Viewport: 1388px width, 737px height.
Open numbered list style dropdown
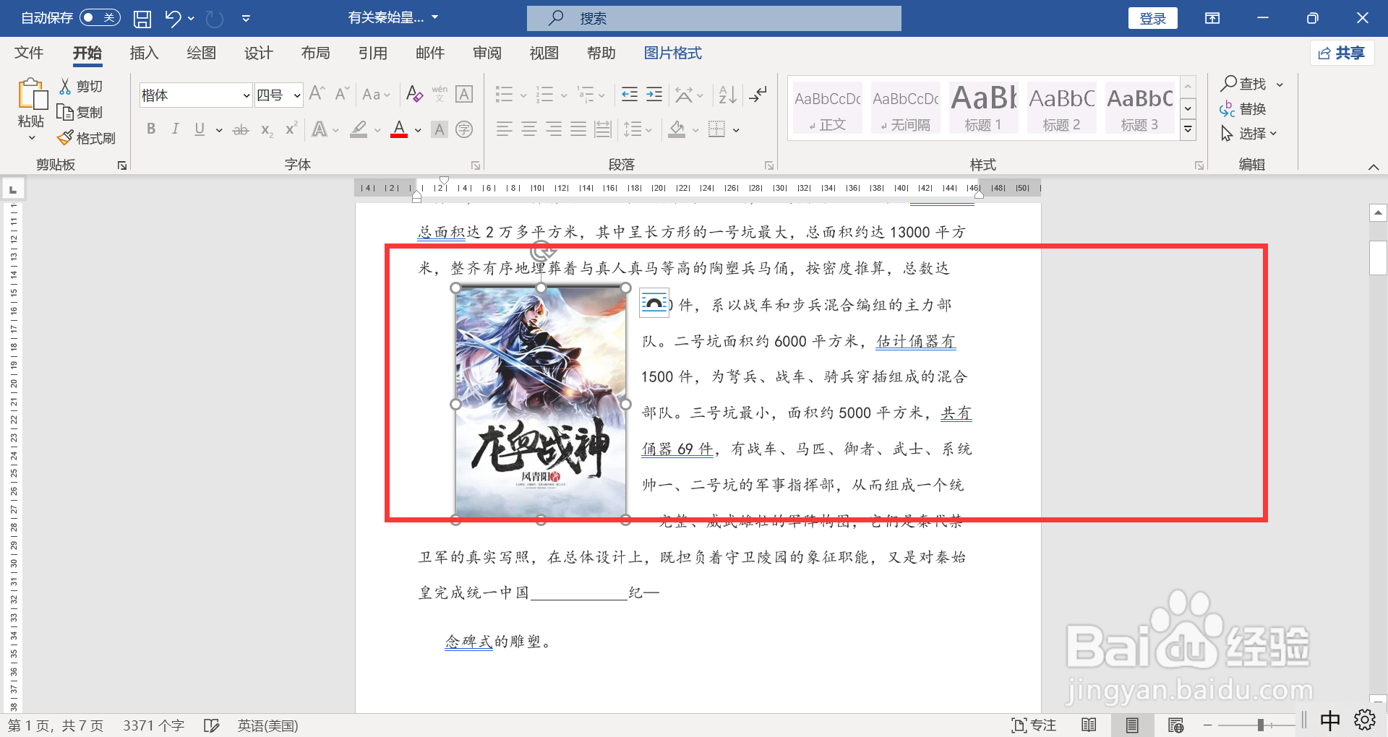(564, 95)
